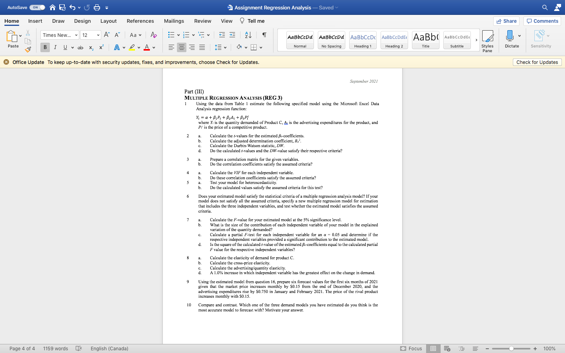Adjust the zoom slider handle
565x353 pixels.
(x=511, y=349)
